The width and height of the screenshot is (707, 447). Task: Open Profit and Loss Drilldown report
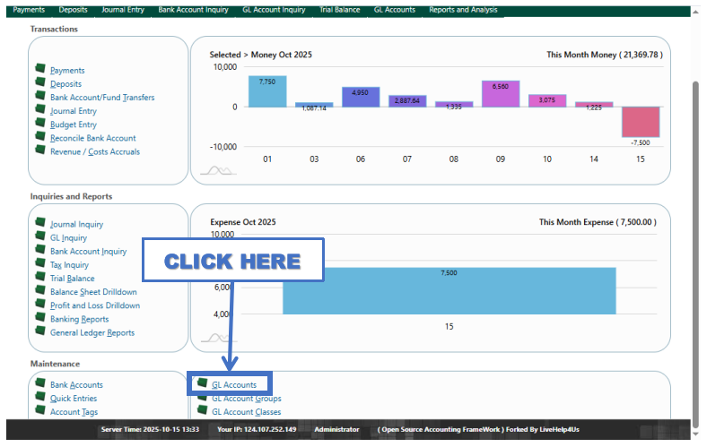click(94, 305)
